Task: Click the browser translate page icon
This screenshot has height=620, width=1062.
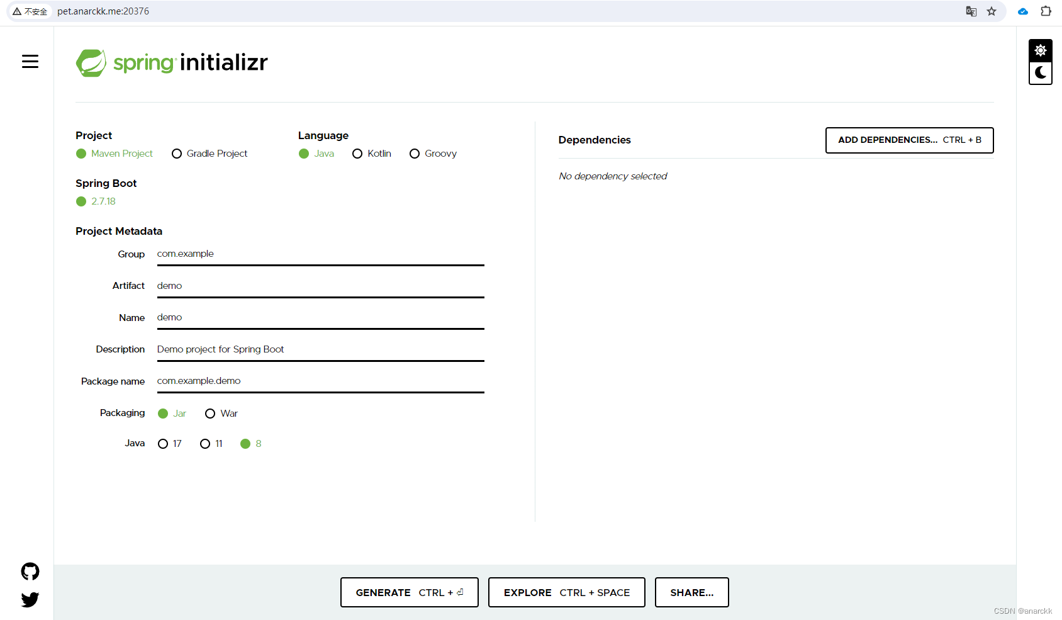Action: coord(971,11)
